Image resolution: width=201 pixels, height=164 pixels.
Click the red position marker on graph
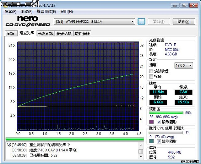pos(134,86)
